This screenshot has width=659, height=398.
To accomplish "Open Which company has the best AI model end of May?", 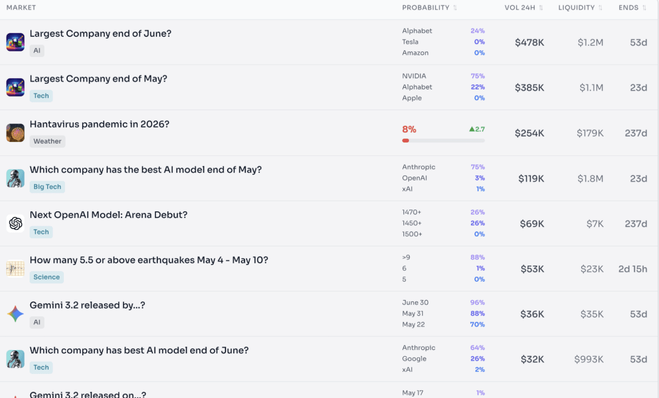I will point(145,169).
